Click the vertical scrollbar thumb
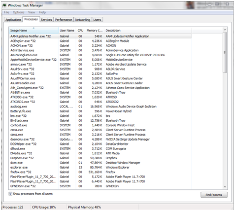The image size is (235, 211). [225, 52]
